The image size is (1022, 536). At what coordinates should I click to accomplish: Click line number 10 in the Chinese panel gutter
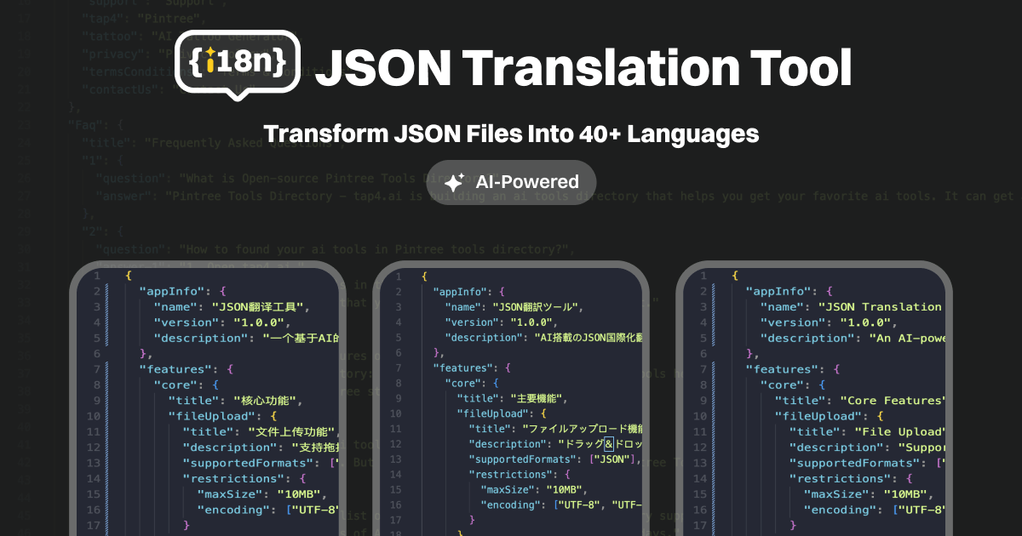coord(94,415)
